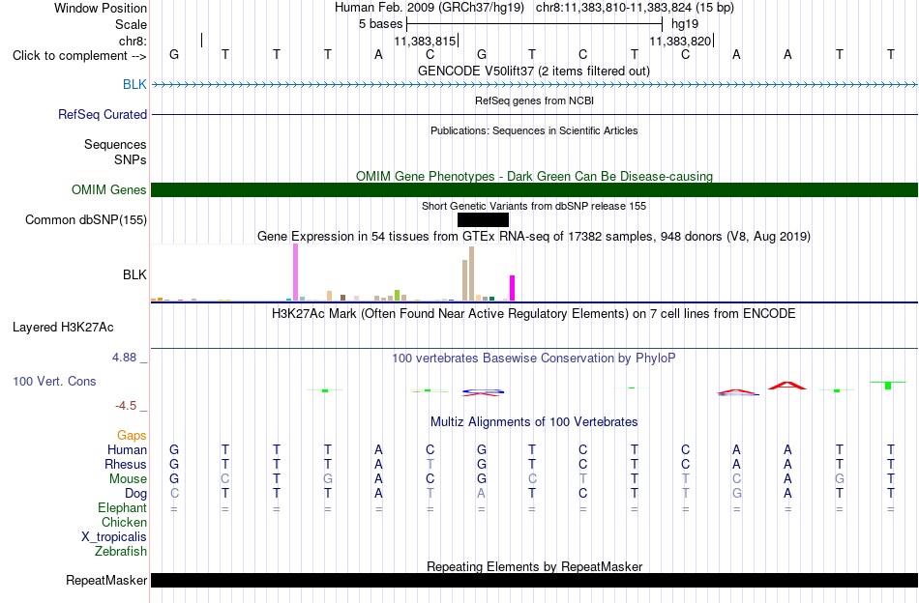The image size is (919, 603).
Task: Click the Zebrafish species label
Action: tap(121, 551)
